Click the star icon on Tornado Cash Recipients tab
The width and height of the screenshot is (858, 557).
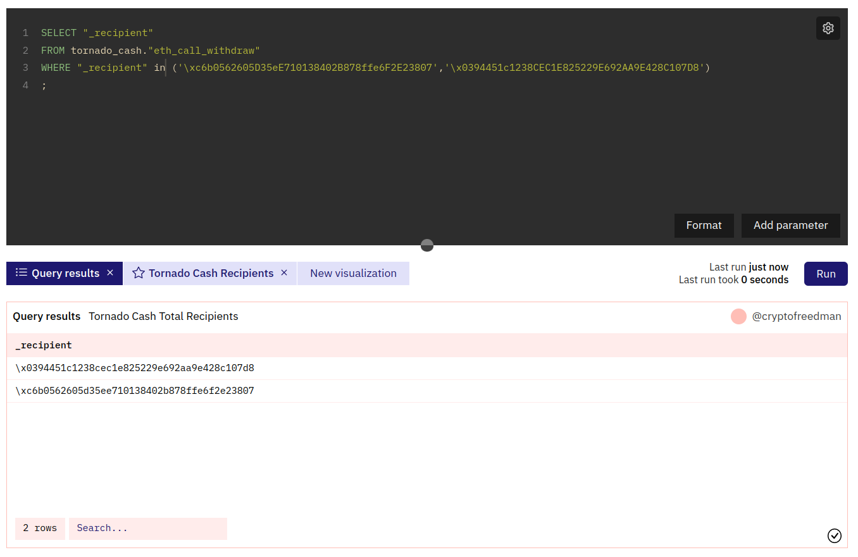click(139, 272)
